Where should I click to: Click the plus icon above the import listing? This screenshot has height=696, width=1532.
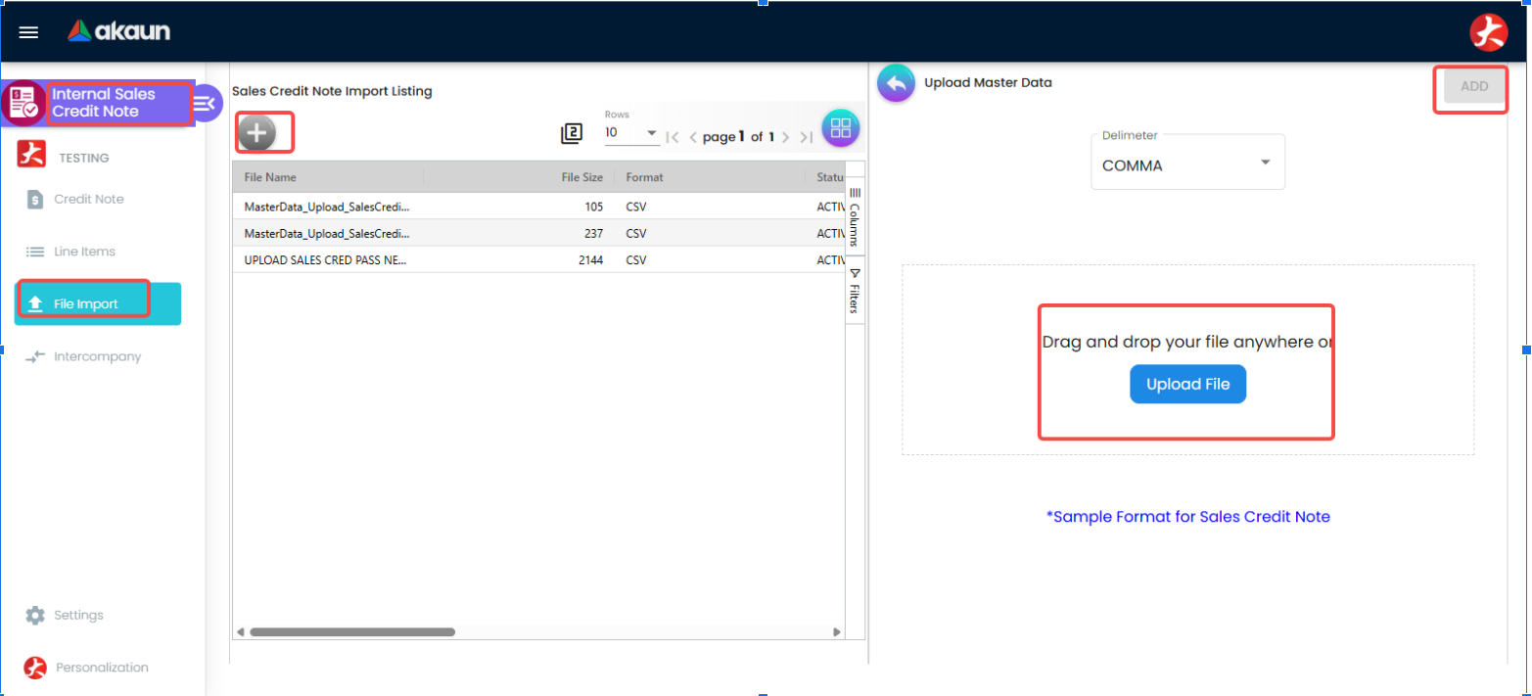coord(262,130)
